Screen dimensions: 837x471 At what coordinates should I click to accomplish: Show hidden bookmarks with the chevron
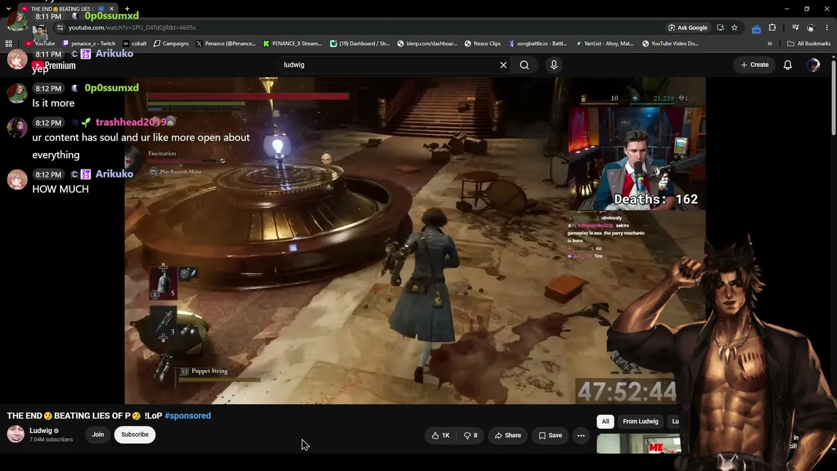[x=770, y=44]
